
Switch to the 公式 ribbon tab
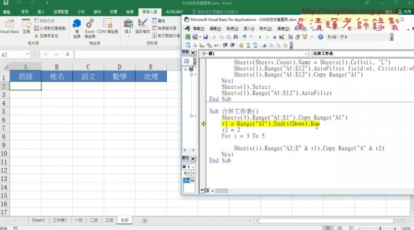(81, 11)
